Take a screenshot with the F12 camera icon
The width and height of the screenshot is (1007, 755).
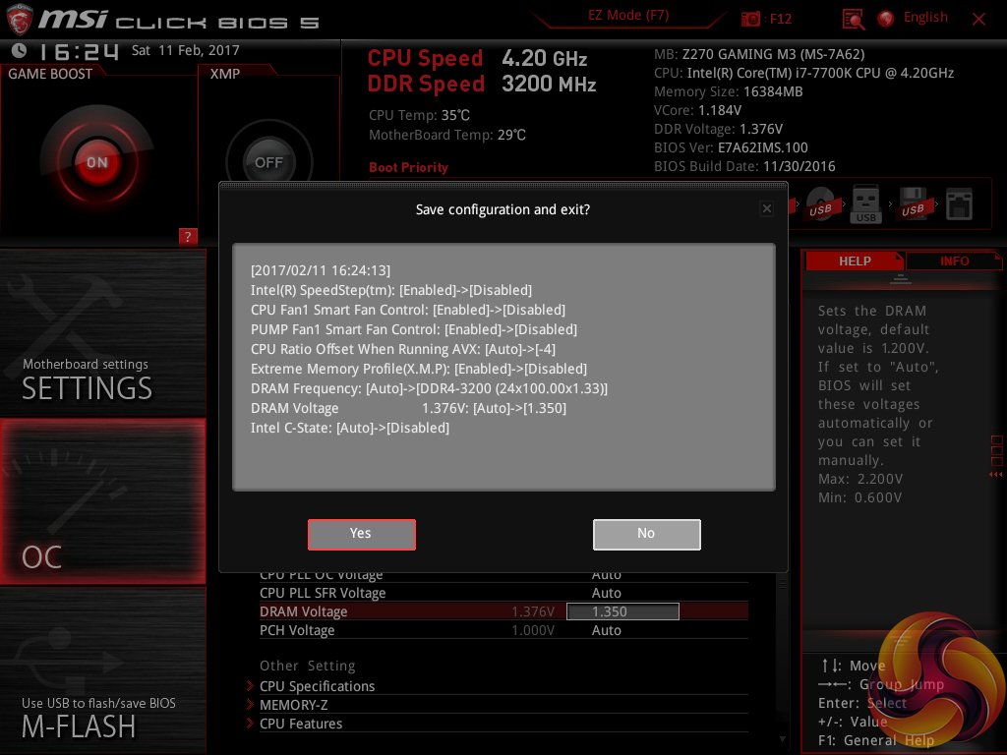click(750, 19)
